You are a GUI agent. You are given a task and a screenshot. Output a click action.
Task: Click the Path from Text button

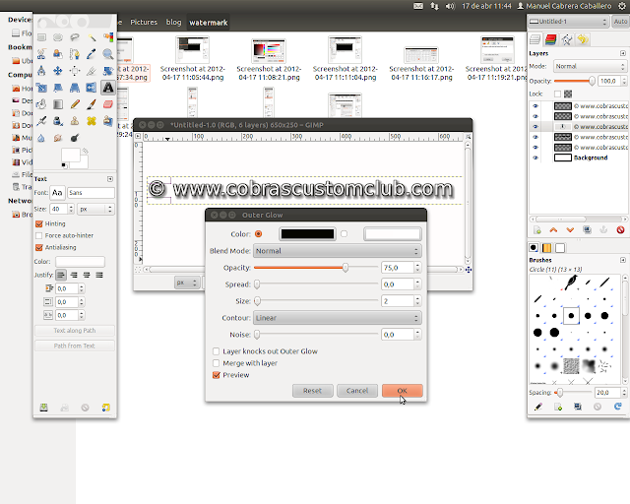tap(75, 346)
